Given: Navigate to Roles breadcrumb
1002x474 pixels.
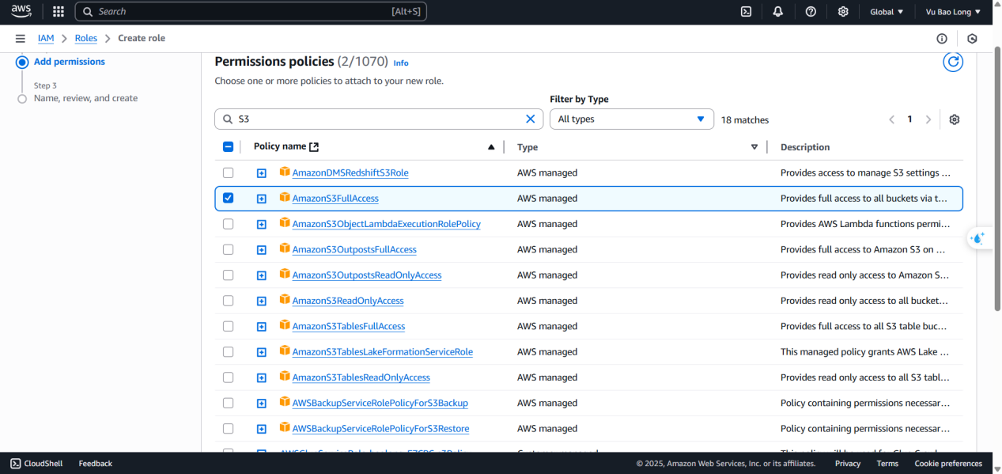Looking at the screenshot, I should coord(86,38).
